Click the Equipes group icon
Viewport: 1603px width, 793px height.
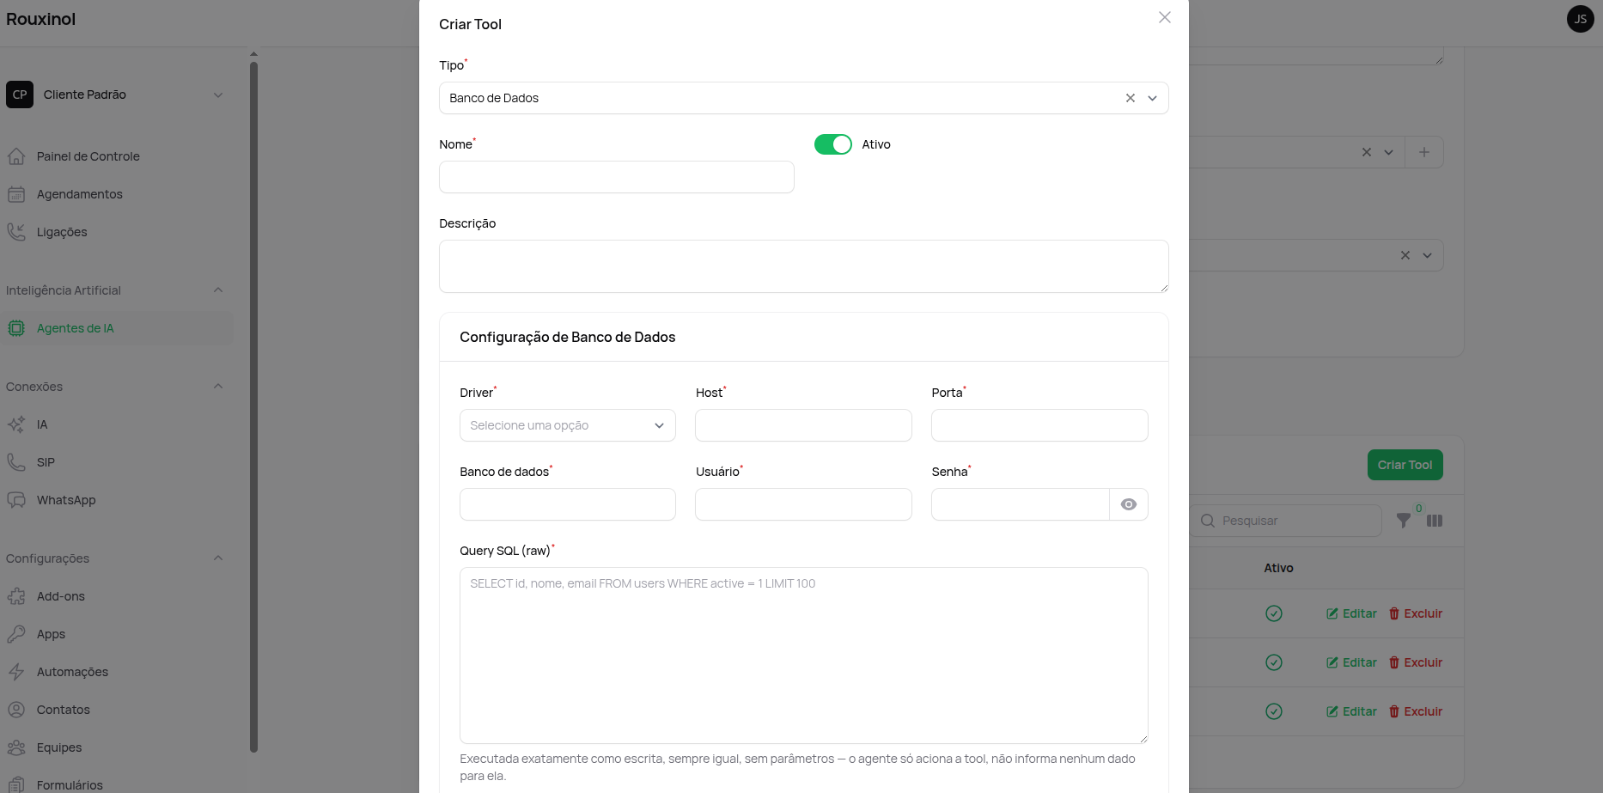pyautogui.click(x=16, y=747)
